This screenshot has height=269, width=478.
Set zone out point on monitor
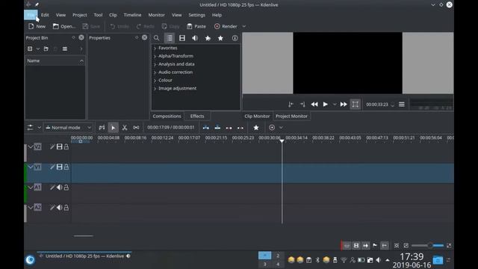click(302, 105)
